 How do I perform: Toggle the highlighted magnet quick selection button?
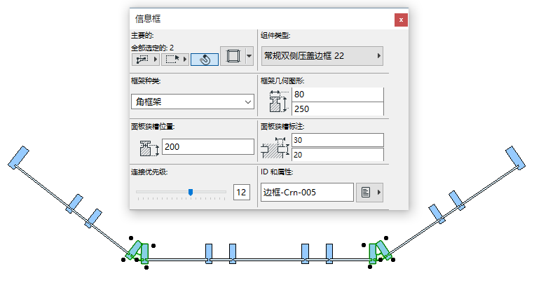click(x=203, y=60)
